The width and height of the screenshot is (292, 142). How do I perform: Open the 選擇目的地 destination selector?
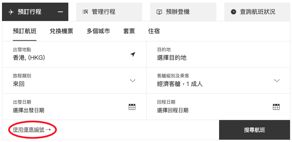(x=172, y=58)
